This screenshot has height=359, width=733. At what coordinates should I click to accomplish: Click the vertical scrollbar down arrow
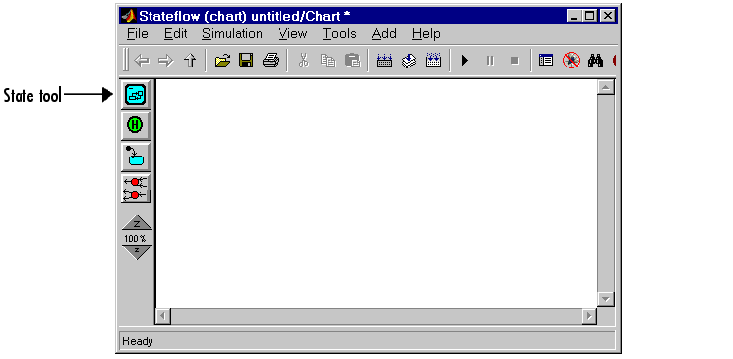click(606, 299)
